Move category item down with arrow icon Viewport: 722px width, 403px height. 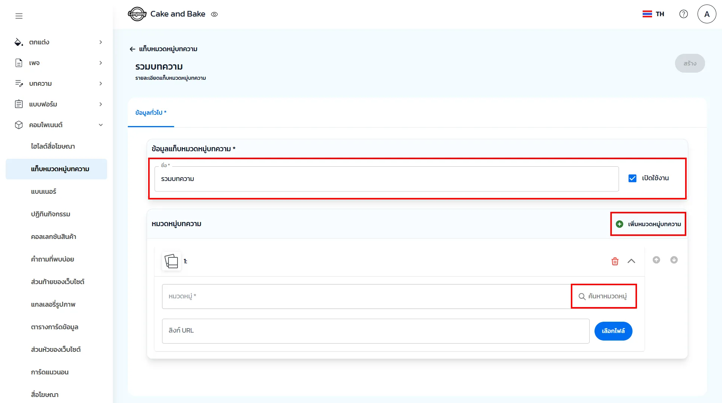click(674, 260)
